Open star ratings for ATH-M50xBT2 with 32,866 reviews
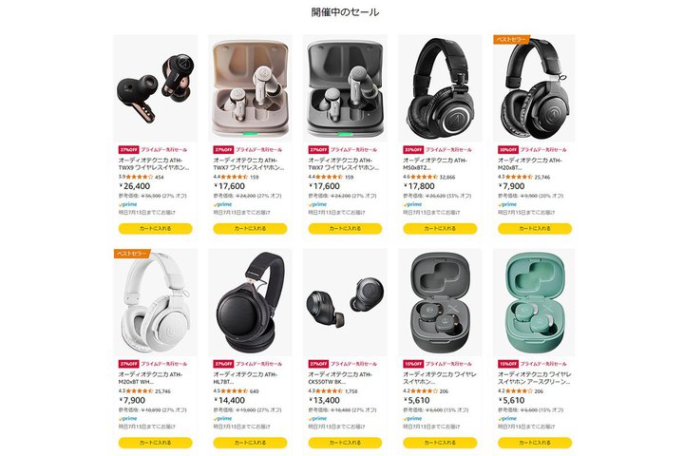684x456 pixels. point(424,177)
